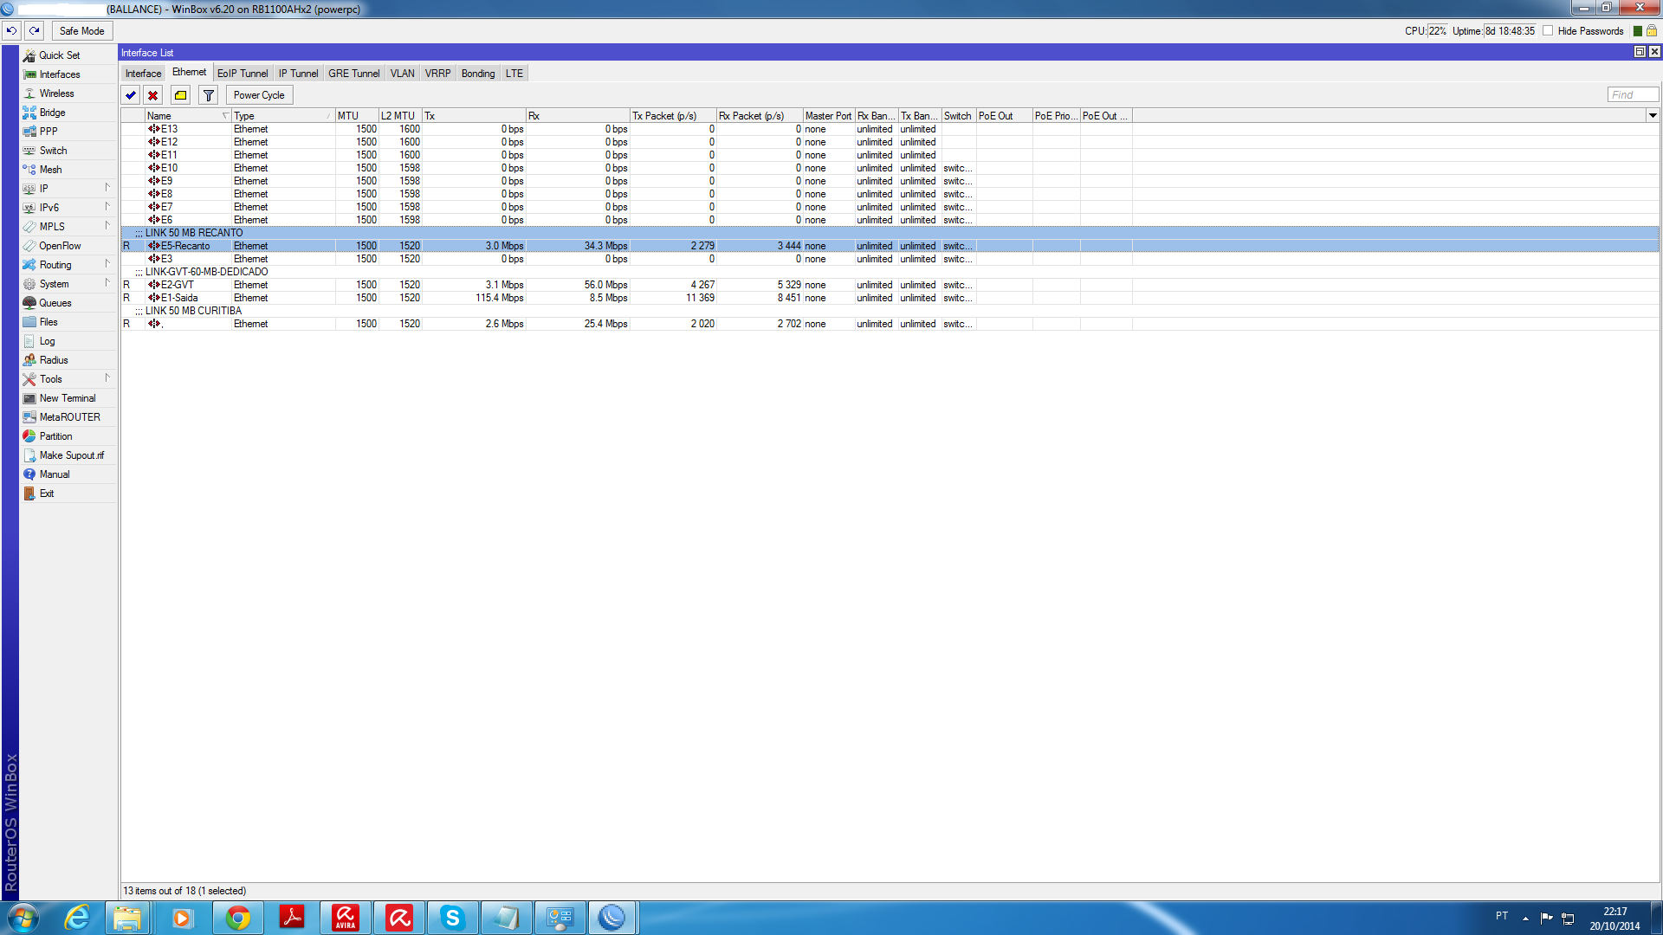Switch to the LTE tab
This screenshot has width=1663, height=935.
pos(514,74)
